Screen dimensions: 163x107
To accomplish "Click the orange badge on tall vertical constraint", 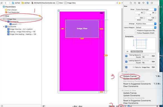I will coord(106,56).
